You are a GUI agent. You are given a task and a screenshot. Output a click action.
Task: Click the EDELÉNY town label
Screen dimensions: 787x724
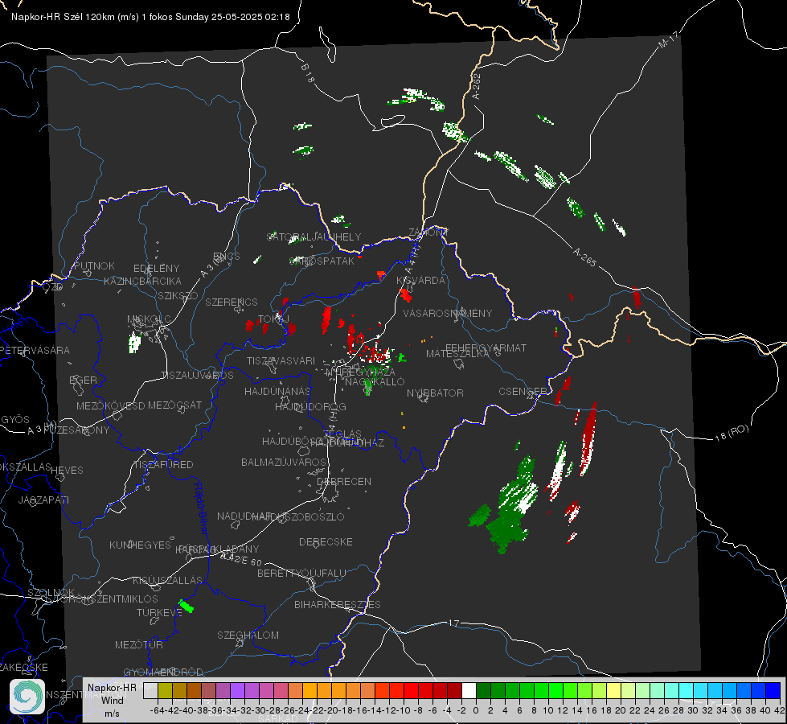156,269
